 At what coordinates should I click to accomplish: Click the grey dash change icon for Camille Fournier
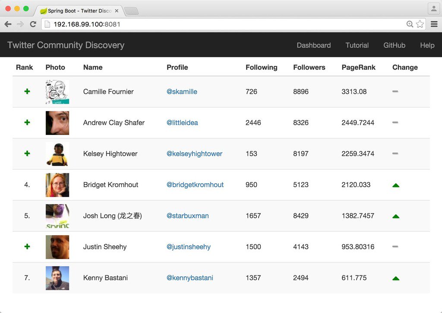point(395,92)
